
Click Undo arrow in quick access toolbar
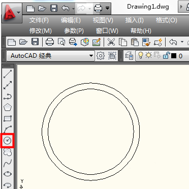[66, 8]
